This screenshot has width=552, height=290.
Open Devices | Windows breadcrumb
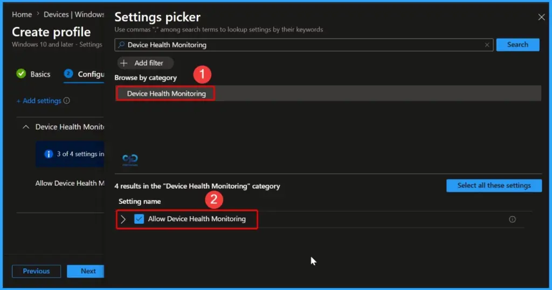(74, 15)
